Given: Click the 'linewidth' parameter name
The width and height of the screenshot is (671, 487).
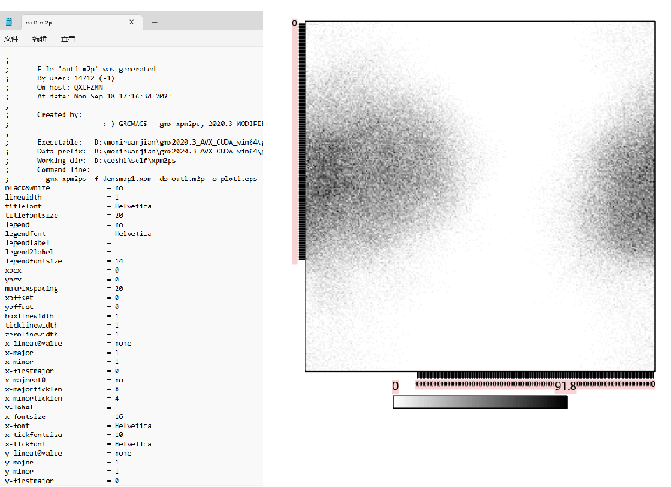Looking at the screenshot, I should point(23,197).
